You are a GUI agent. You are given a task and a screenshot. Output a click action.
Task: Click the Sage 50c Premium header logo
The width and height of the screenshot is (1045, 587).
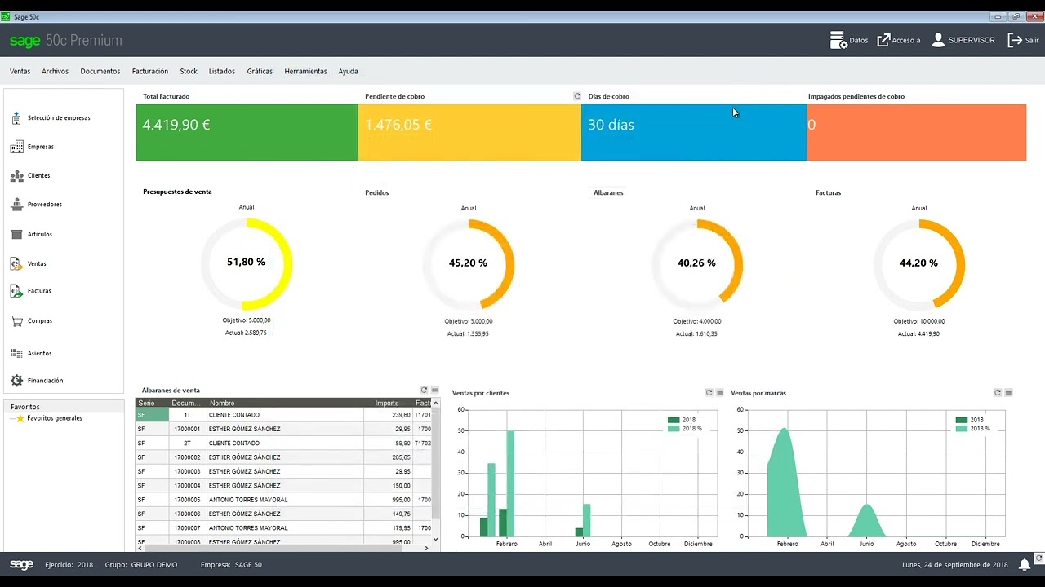tap(65, 41)
